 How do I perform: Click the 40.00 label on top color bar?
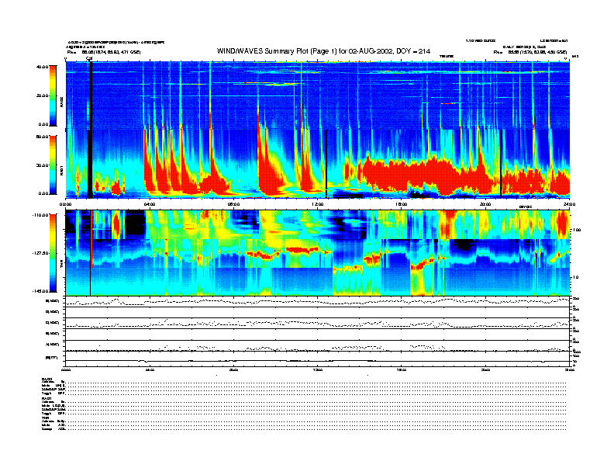tap(42, 67)
